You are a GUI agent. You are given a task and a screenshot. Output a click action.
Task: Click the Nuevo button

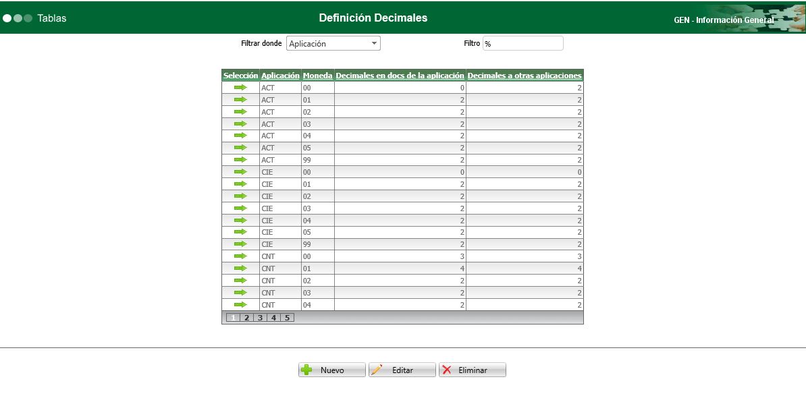coord(332,370)
